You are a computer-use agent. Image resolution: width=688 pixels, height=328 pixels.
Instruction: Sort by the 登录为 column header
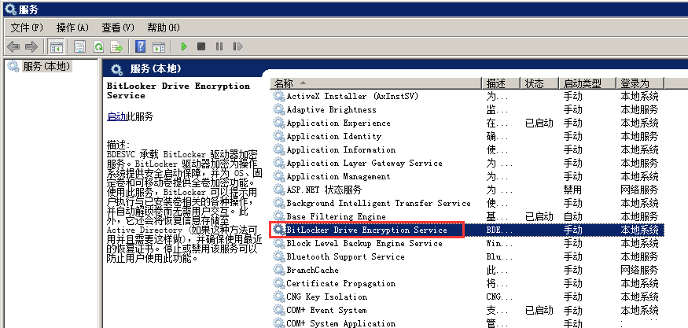(640, 83)
